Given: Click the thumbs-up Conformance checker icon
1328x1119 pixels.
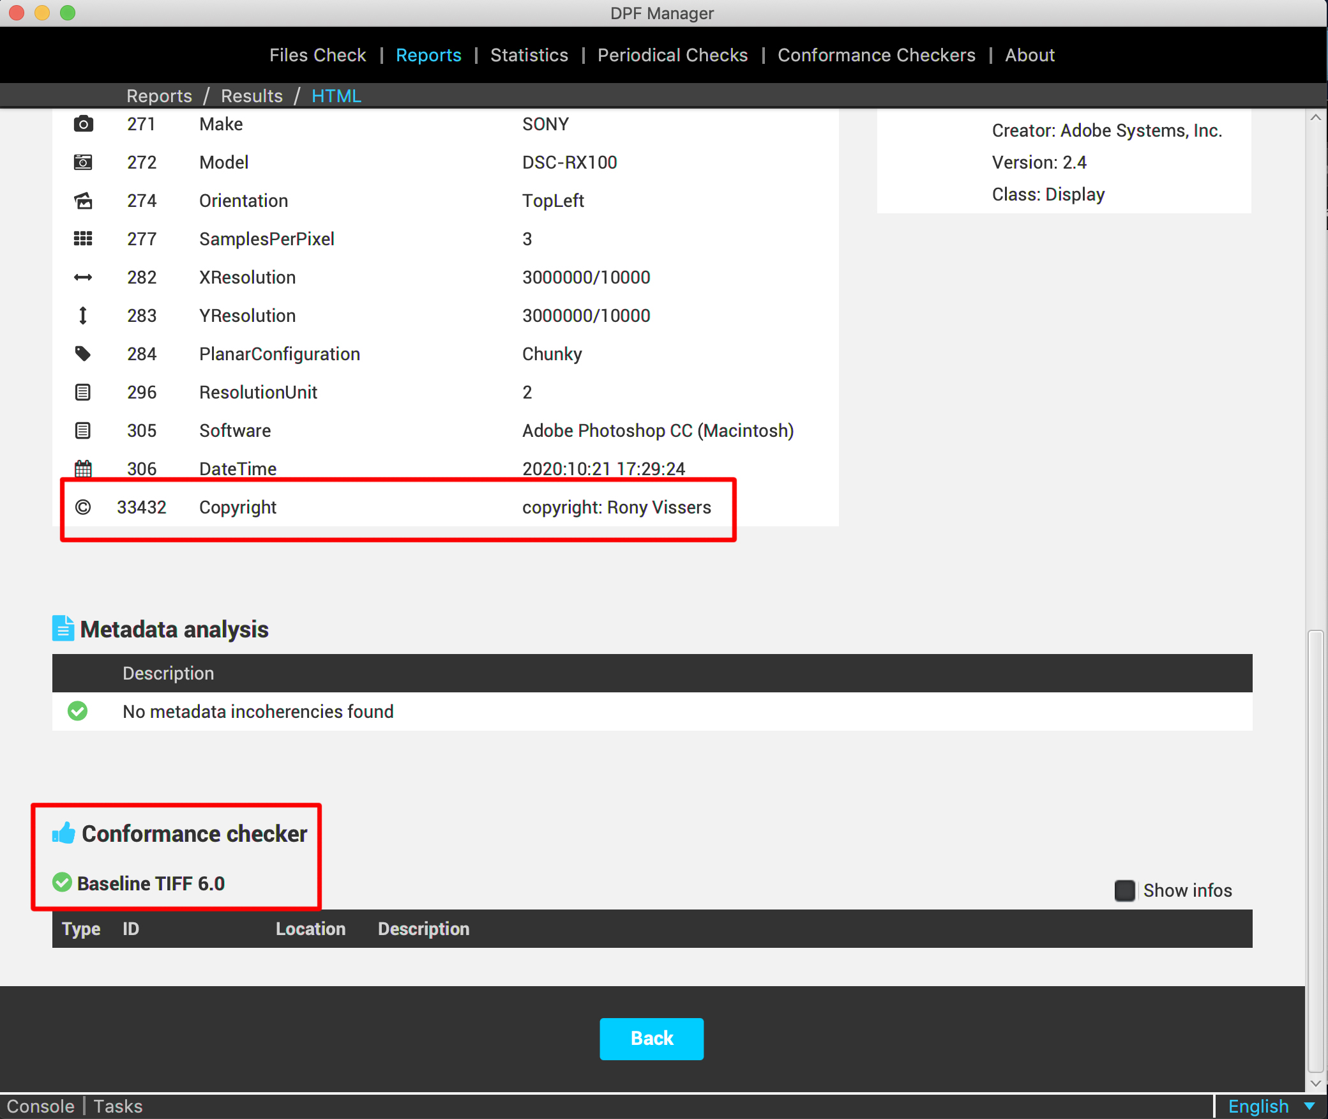Looking at the screenshot, I should [x=64, y=833].
